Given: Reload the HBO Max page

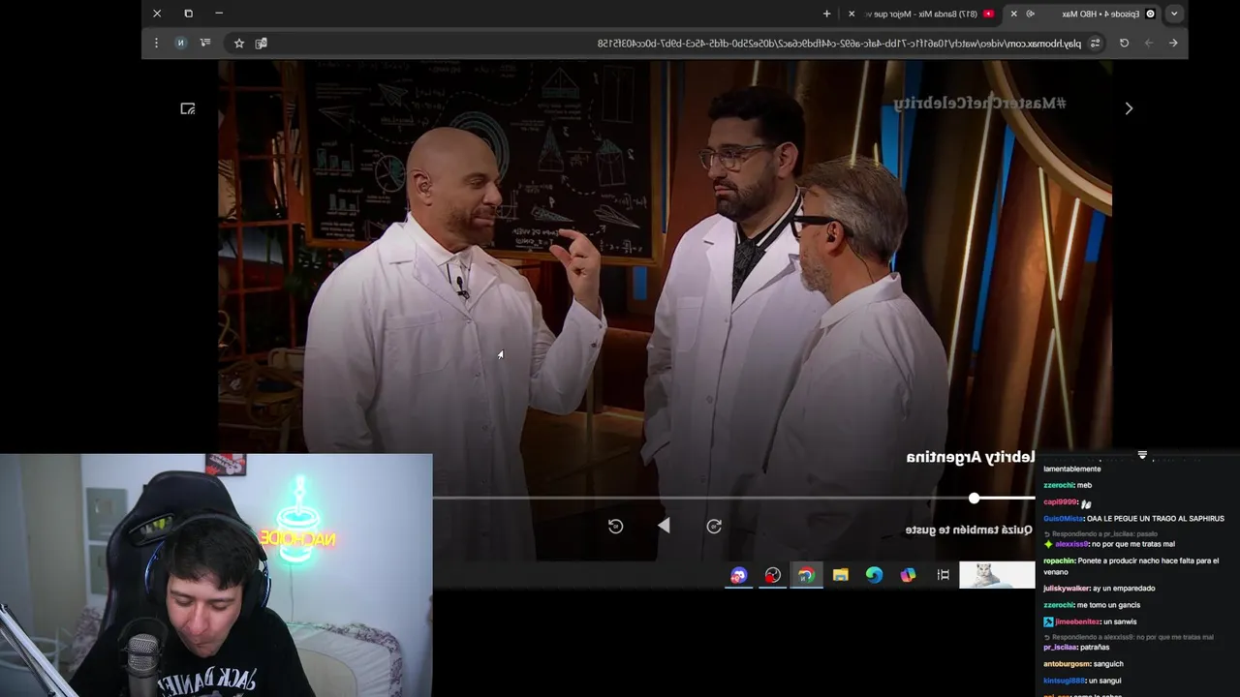Looking at the screenshot, I should click(1124, 43).
